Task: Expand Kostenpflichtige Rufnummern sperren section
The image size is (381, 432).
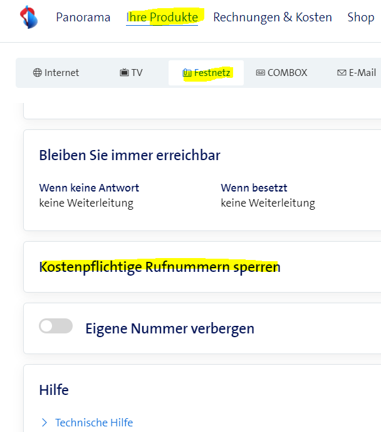Action: (x=160, y=267)
